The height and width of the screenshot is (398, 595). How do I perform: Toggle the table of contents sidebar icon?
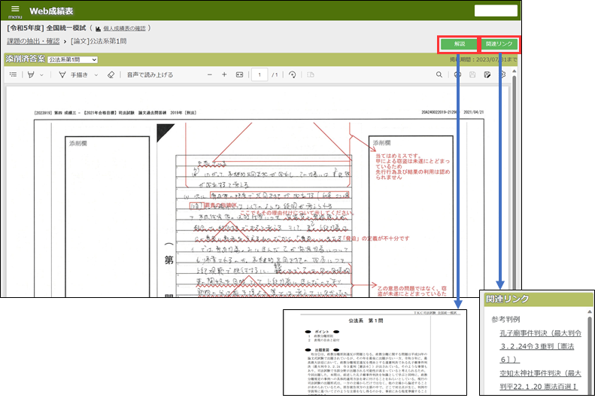[x=13, y=75]
